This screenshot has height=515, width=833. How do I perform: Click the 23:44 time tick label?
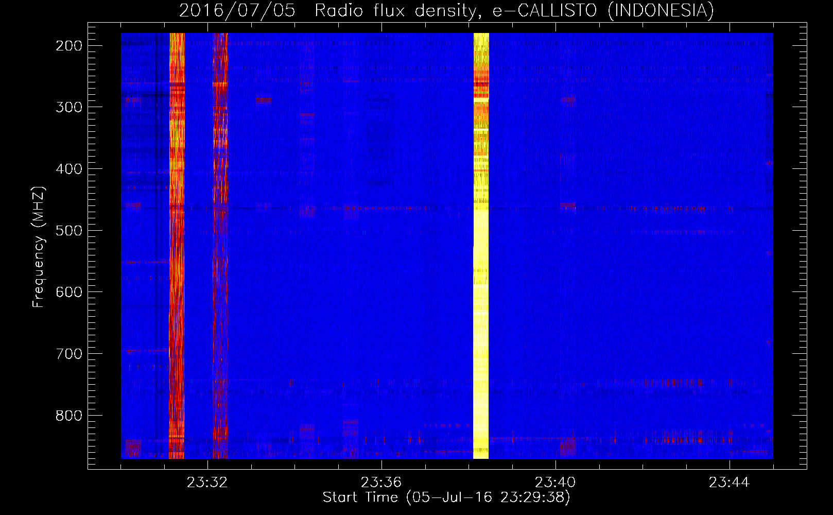point(729,483)
